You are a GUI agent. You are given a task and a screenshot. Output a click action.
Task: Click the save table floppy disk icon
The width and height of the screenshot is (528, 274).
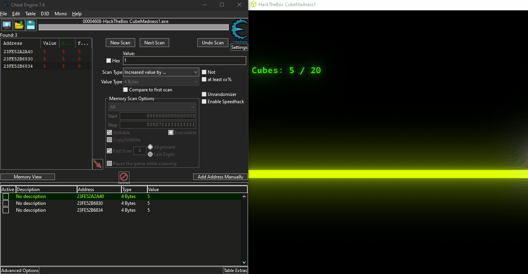tap(31, 26)
